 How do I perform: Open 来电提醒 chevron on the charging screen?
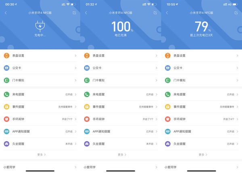[76, 95]
